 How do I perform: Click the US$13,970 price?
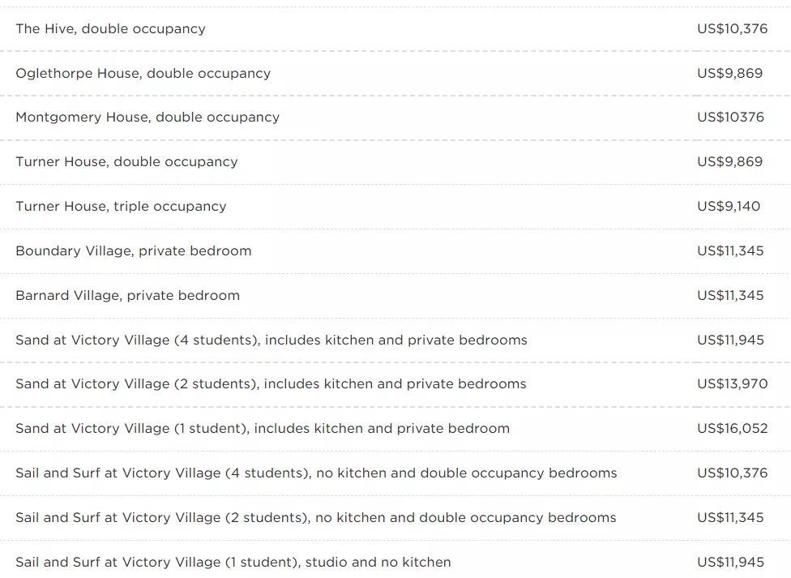[733, 384]
